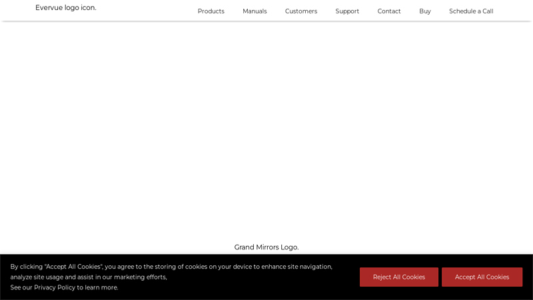Image resolution: width=533 pixels, height=300 pixels.
Task: Click the Grand Mirrors Logo
Action: point(266,247)
